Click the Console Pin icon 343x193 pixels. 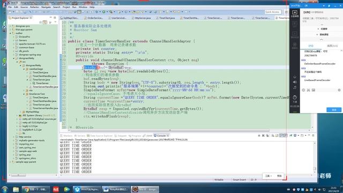click(x=290, y=136)
